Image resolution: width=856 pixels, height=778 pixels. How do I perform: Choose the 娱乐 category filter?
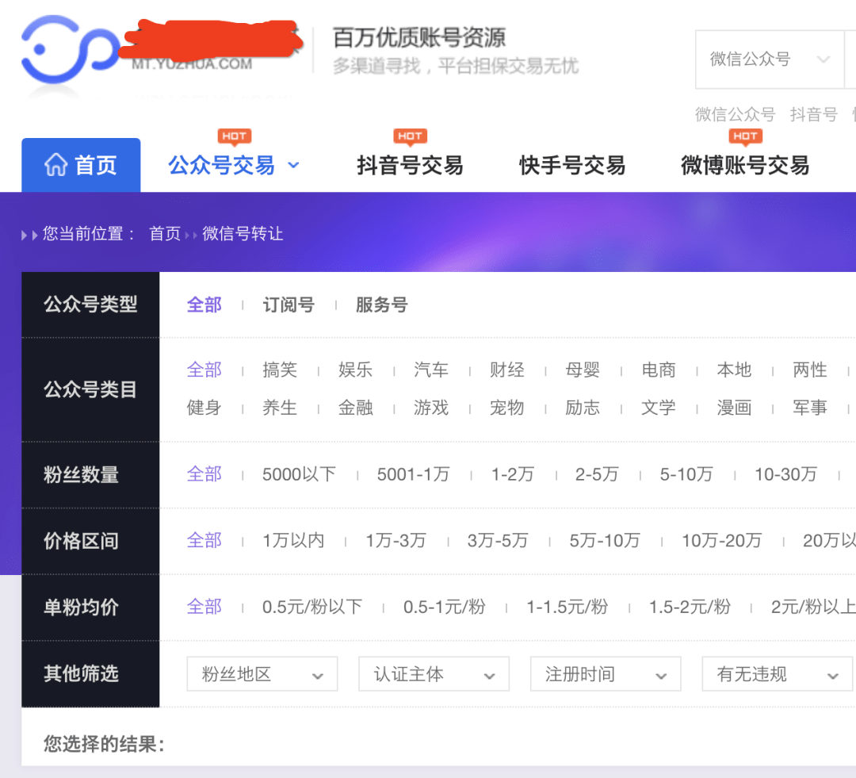pos(355,370)
